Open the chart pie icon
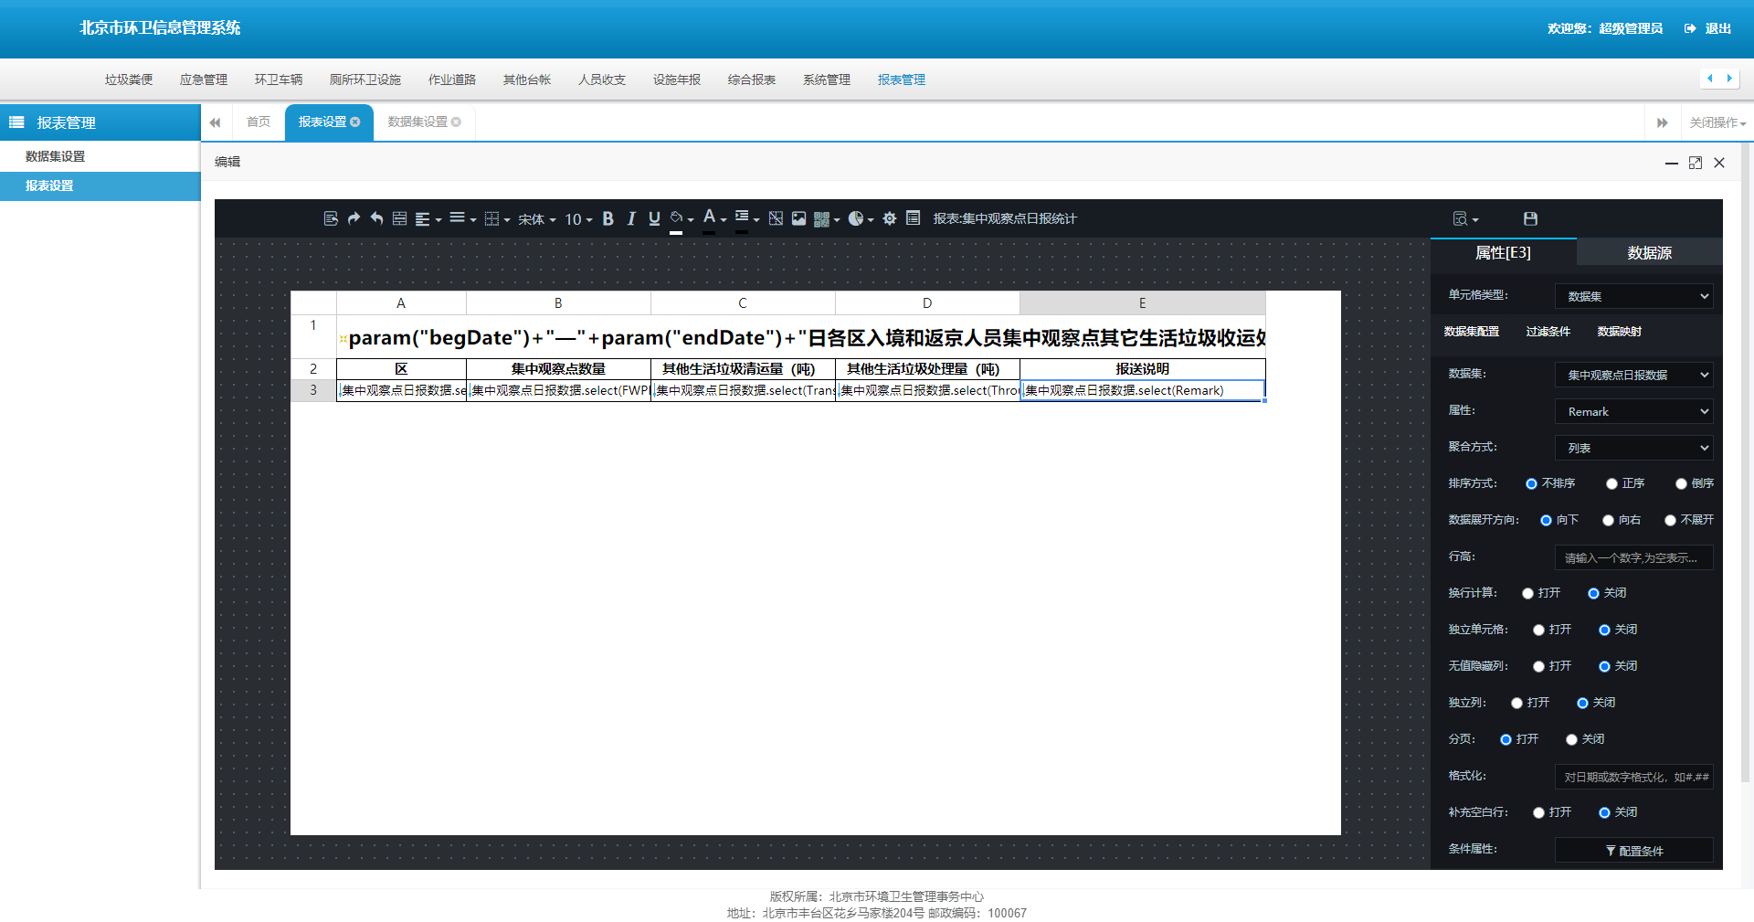Image resolution: width=1754 pixels, height=922 pixels. coord(861,218)
